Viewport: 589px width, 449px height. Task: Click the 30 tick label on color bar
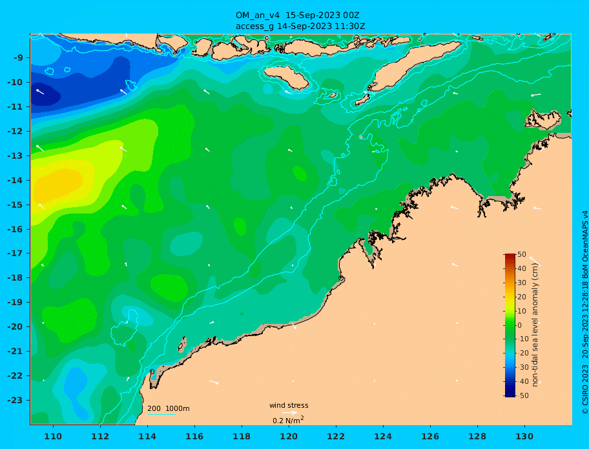[521, 283]
